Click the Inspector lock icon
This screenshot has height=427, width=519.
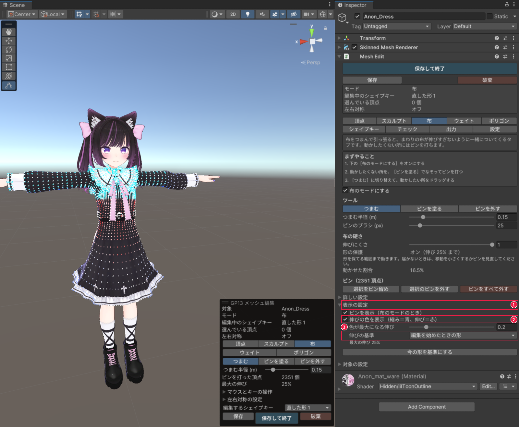507,5
